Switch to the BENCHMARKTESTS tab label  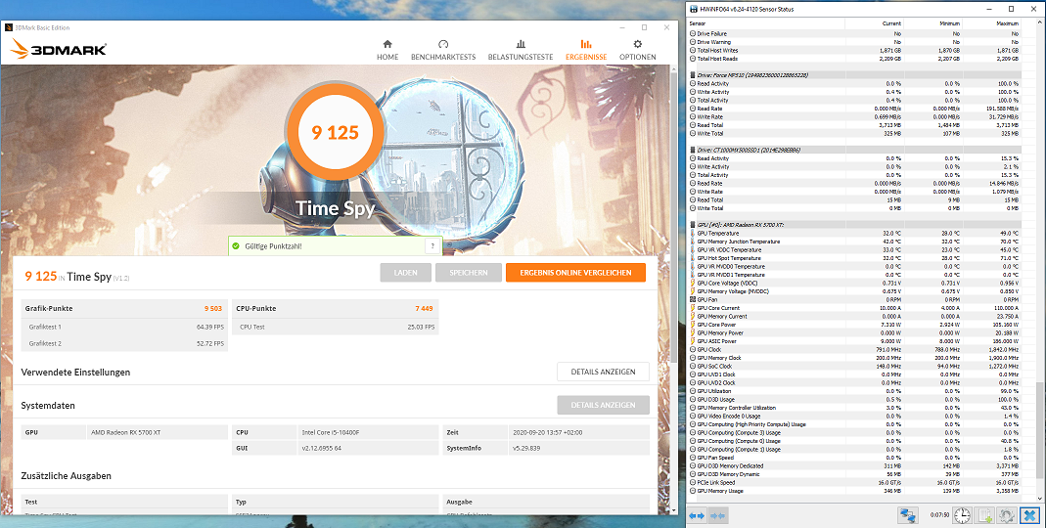[x=443, y=58]
